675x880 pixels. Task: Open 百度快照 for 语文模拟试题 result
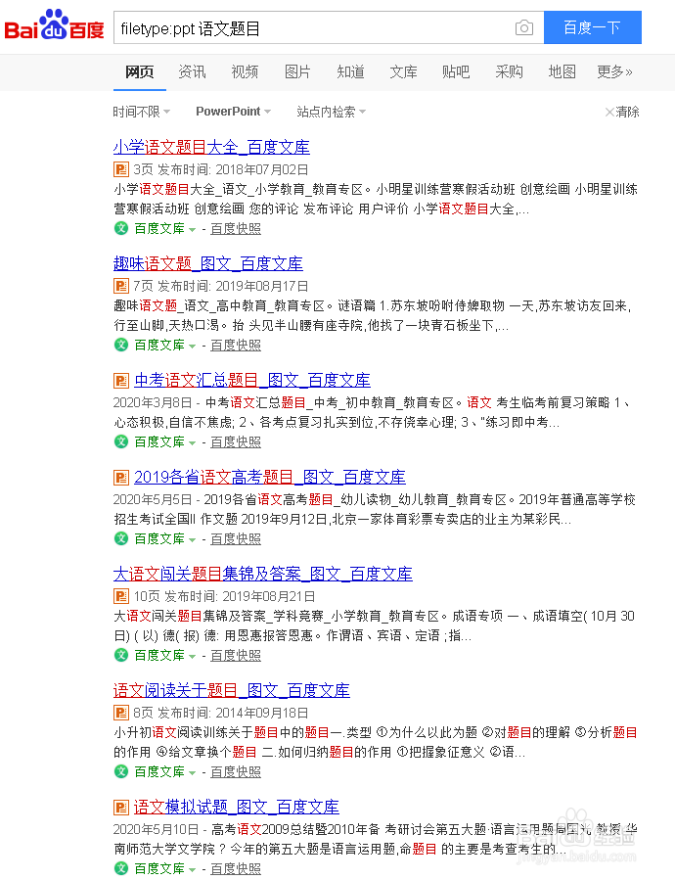point(236,868)
